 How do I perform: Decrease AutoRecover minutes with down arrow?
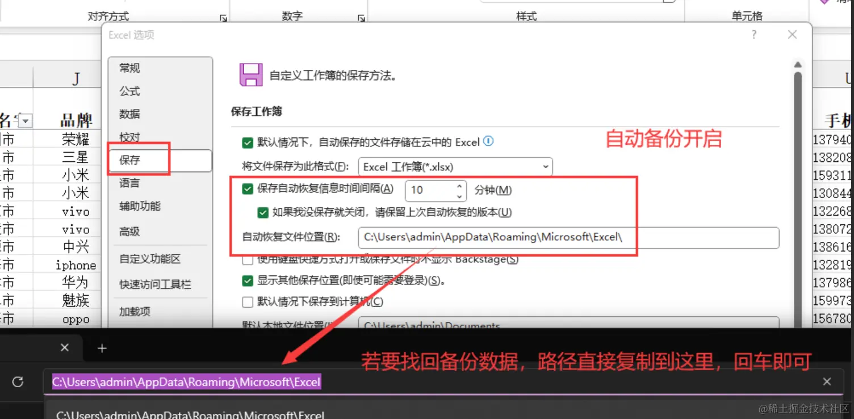coord(459,196)
